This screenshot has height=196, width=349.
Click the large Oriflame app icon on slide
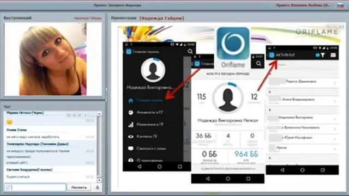[233, 44]
